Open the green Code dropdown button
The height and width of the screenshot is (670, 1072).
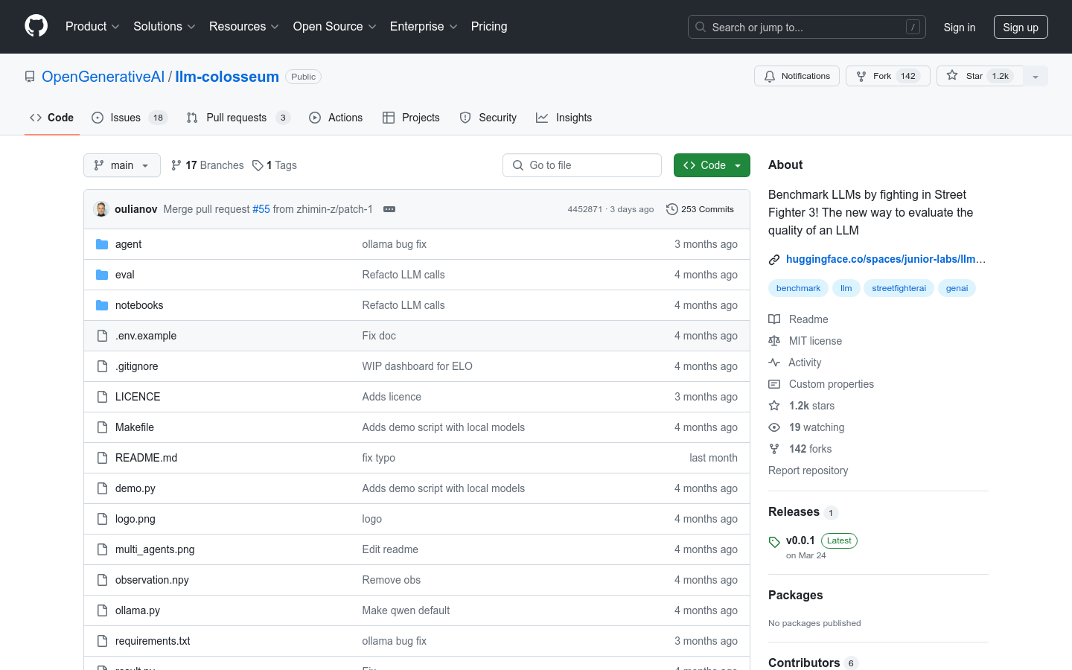pos(711,165)
